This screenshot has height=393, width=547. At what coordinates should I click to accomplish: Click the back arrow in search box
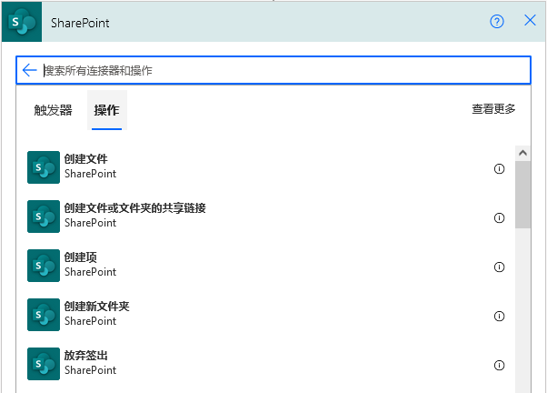pyautogui.click(x=30, y=70)
